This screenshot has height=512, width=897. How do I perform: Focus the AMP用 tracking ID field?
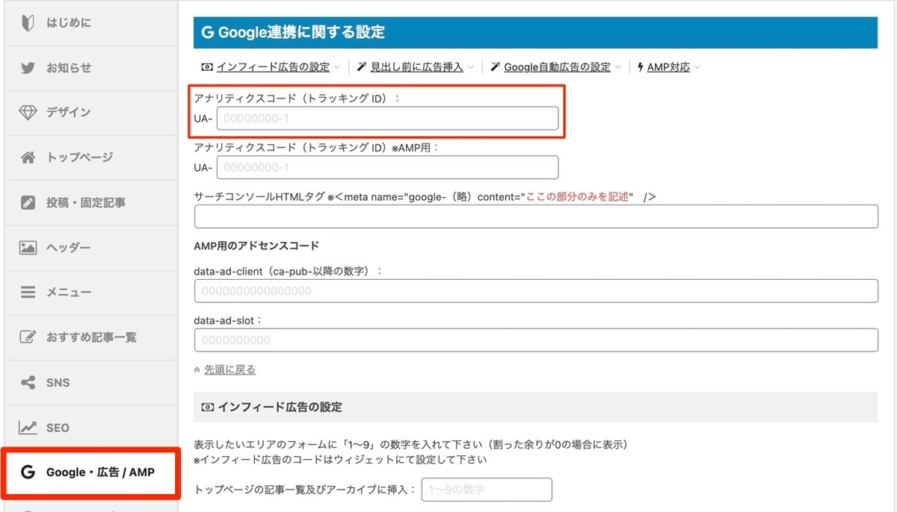coord(387,167)
